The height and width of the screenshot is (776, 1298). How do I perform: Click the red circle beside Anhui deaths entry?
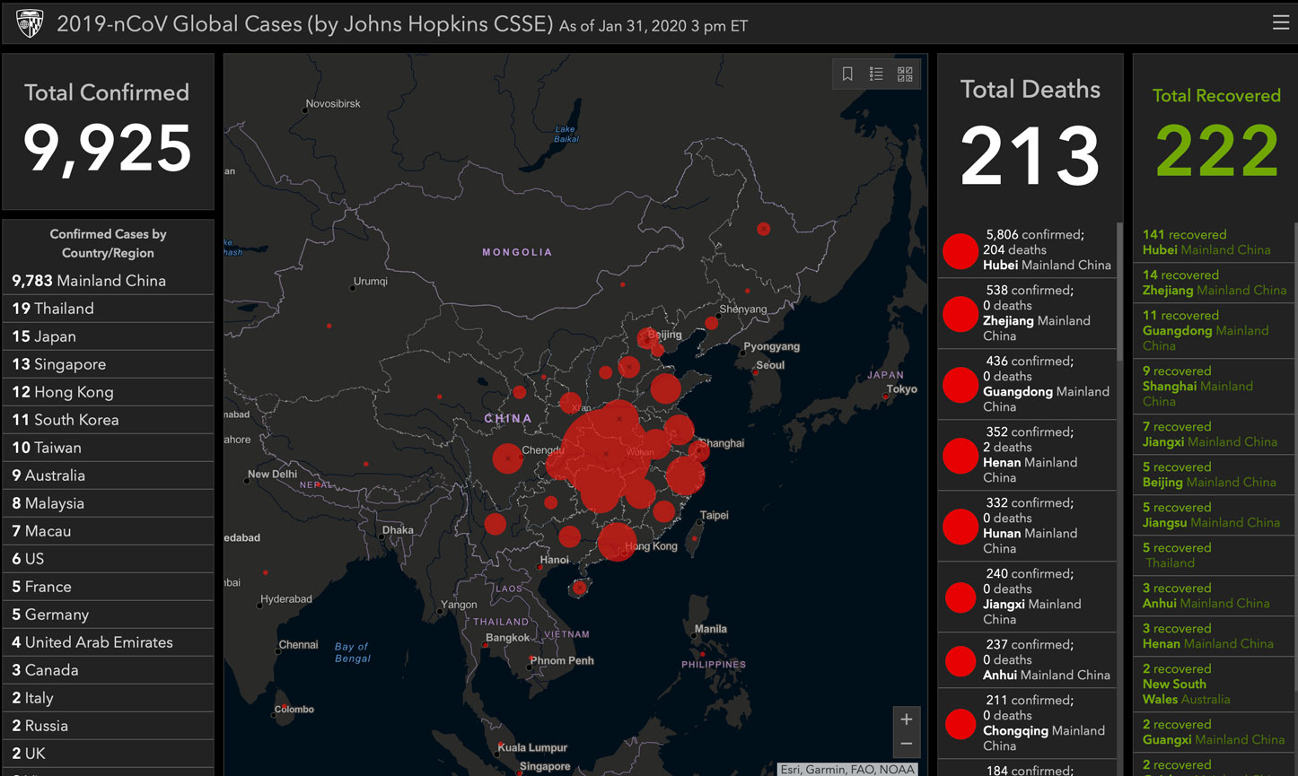[x=960, y=661]
